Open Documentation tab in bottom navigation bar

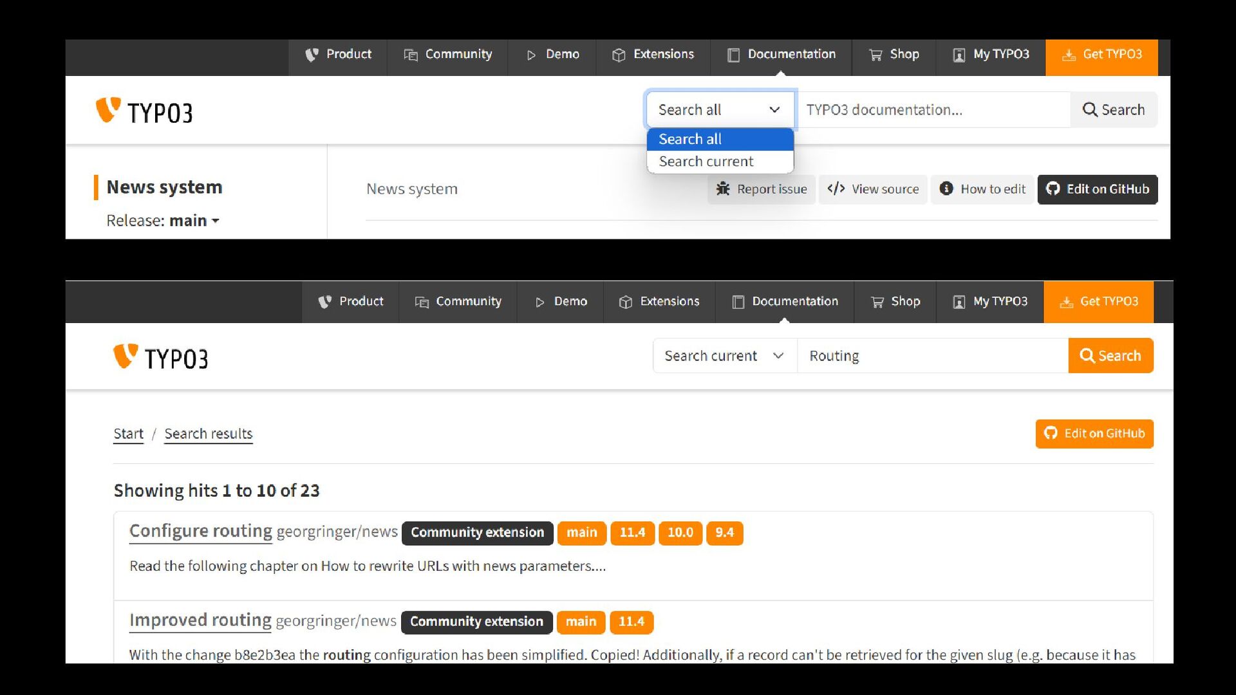785,302
